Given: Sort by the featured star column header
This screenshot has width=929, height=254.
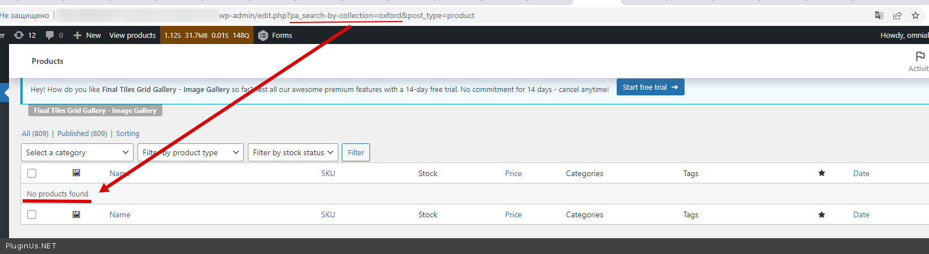Looking at the screenshot, I should tap(822, 173).
